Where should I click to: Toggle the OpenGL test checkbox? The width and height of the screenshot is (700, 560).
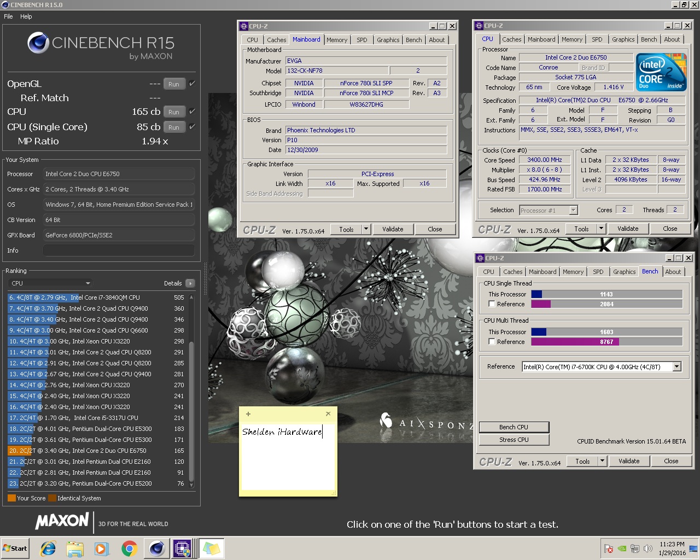(192, 84)
